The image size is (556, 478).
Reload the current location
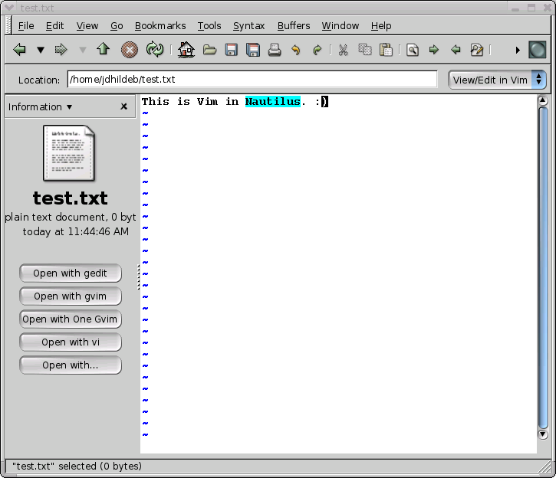[x=155, y=49]
